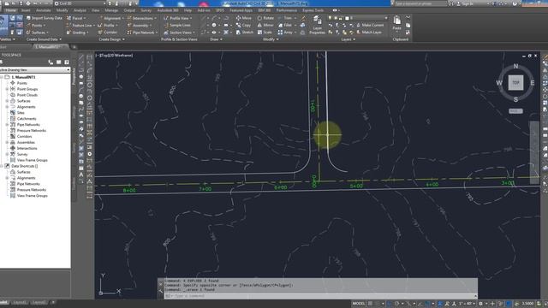Open the Grading dropdown
The width and height of the screenshot is (548, 308).
(x=78, y=33)
